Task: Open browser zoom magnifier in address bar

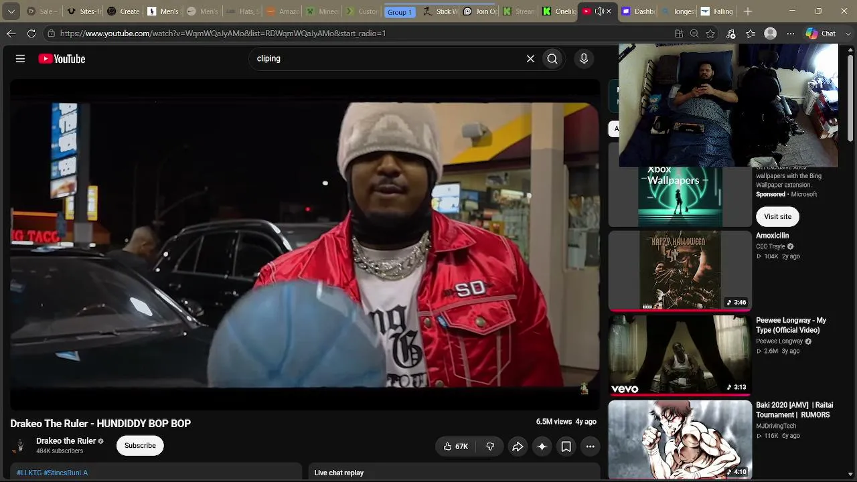Action: point(694,33)
